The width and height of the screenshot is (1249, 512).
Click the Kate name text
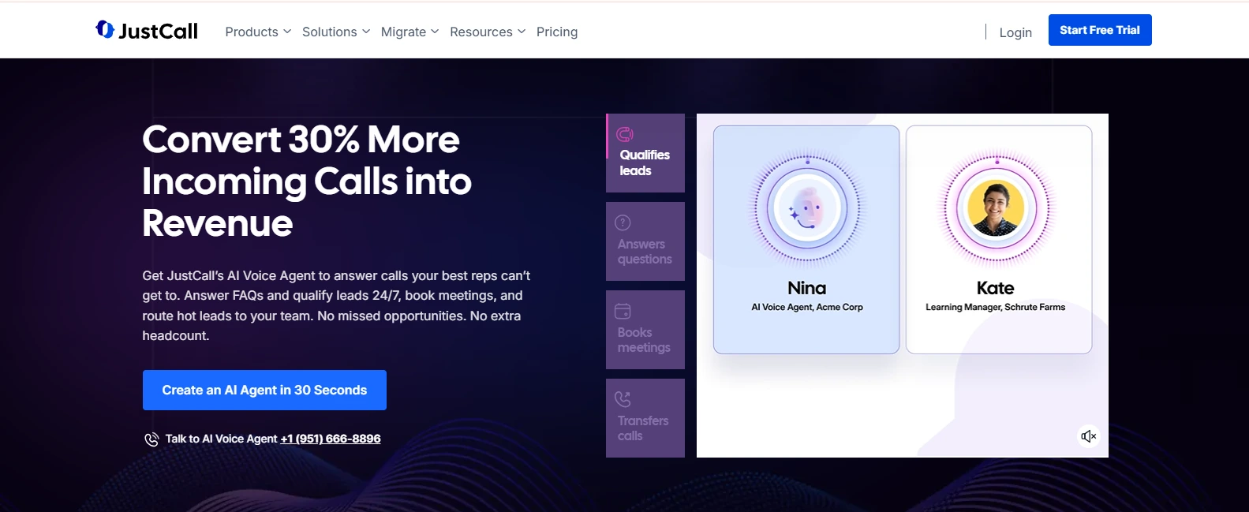coord(996,288)
